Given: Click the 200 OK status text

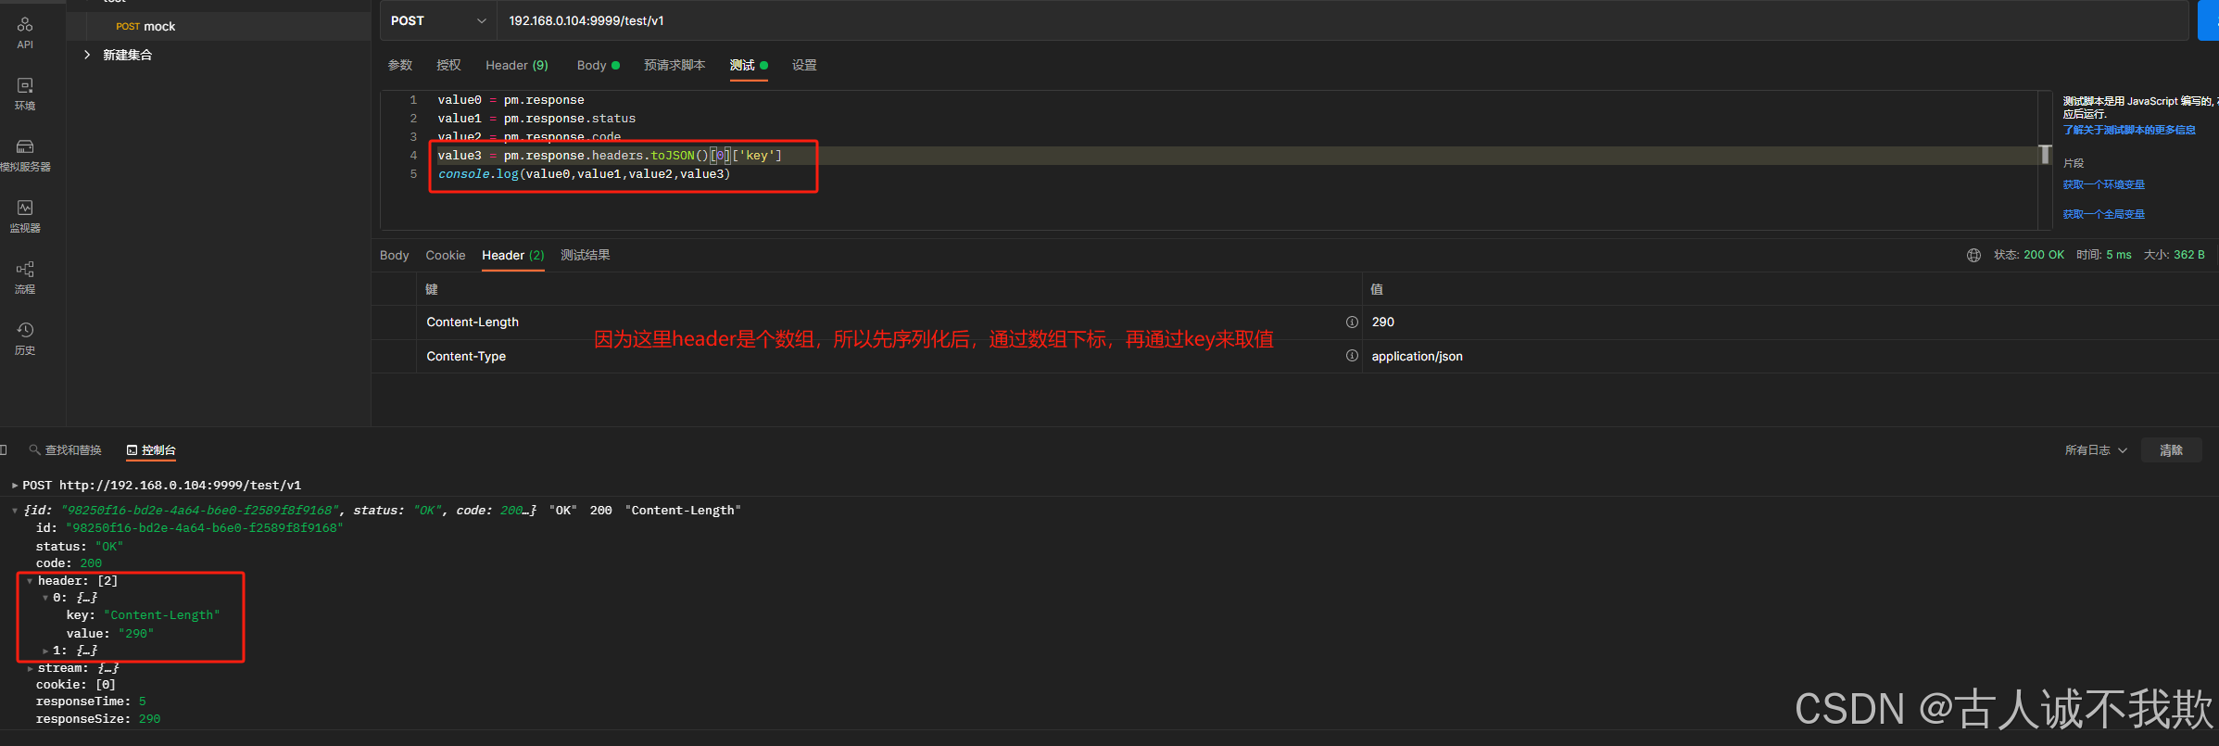Looking at the screenshot, I should click(x=2044, y=255).
